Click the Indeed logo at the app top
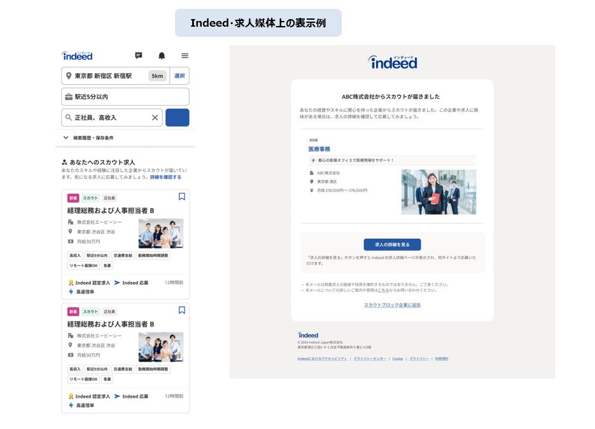This screenshot has height=429, width=595. point(77,55)
